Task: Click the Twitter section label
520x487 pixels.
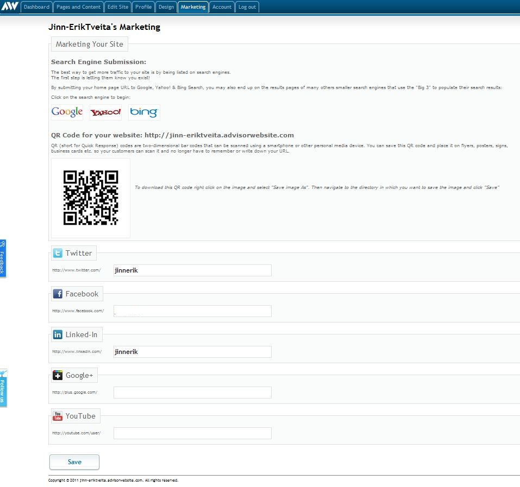Action: point(79,253)
